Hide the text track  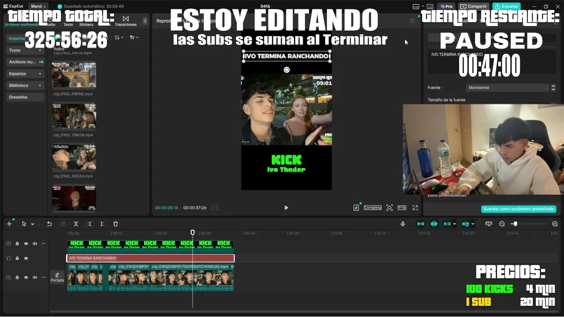pos(26,258)
